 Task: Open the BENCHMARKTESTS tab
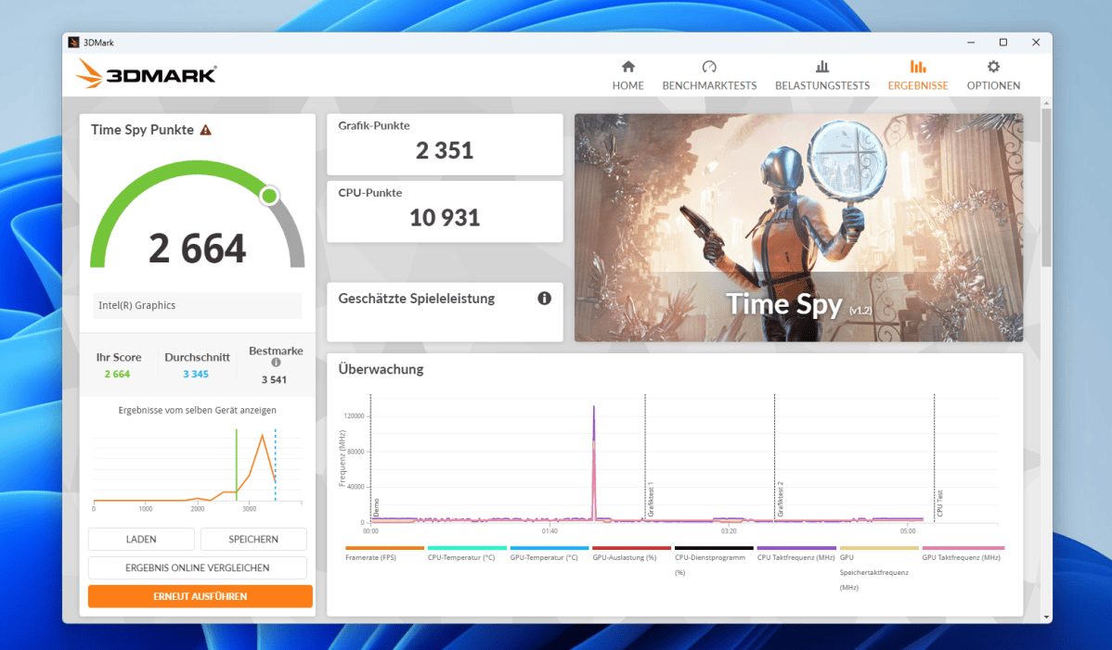tap(709, 76)
